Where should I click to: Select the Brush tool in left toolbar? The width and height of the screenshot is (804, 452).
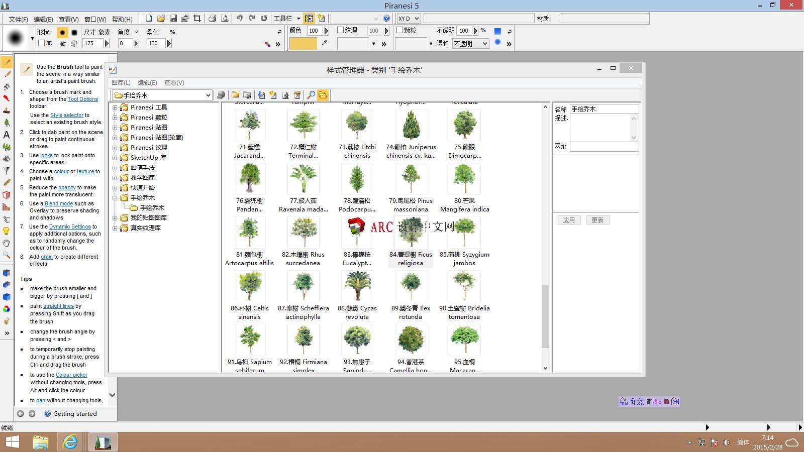coord(7,62)
